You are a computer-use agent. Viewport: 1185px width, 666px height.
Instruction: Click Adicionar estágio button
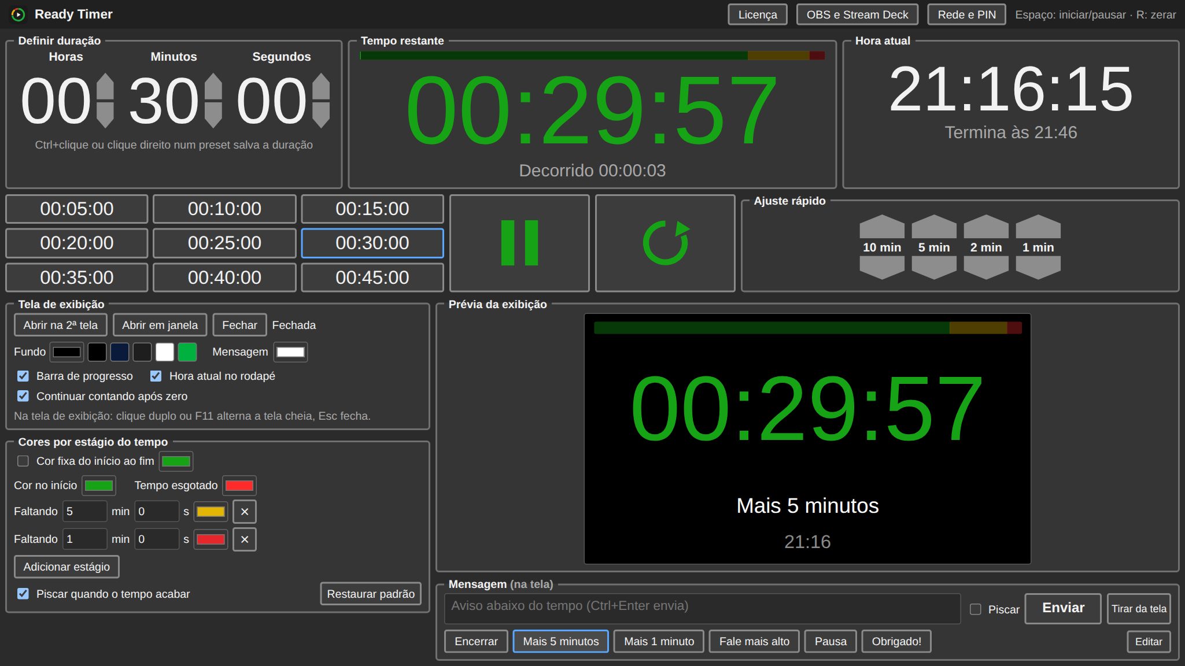tap(67, 567)
